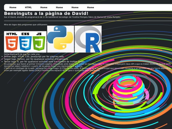Click the heading 'Benvinguts a la pàgina de David!'

pos(46,13)
